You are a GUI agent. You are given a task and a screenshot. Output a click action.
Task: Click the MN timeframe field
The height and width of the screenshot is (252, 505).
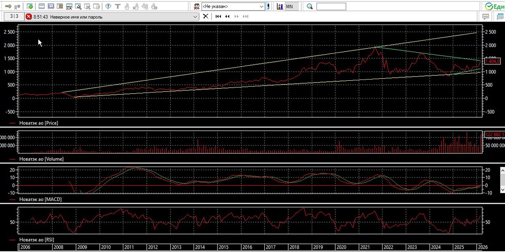tap(292, 6)
